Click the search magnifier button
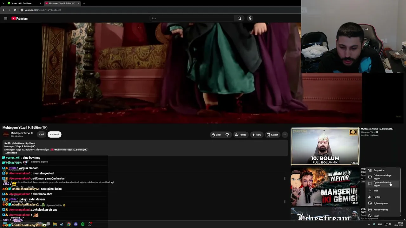 (239, 18)
